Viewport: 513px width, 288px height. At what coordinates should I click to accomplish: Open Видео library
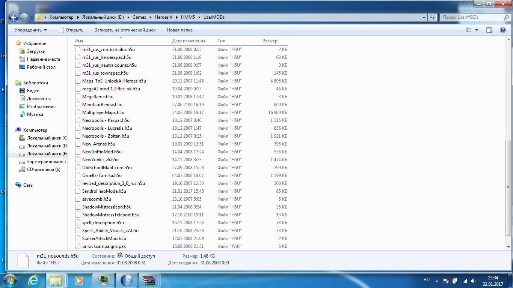click(33, 91)
